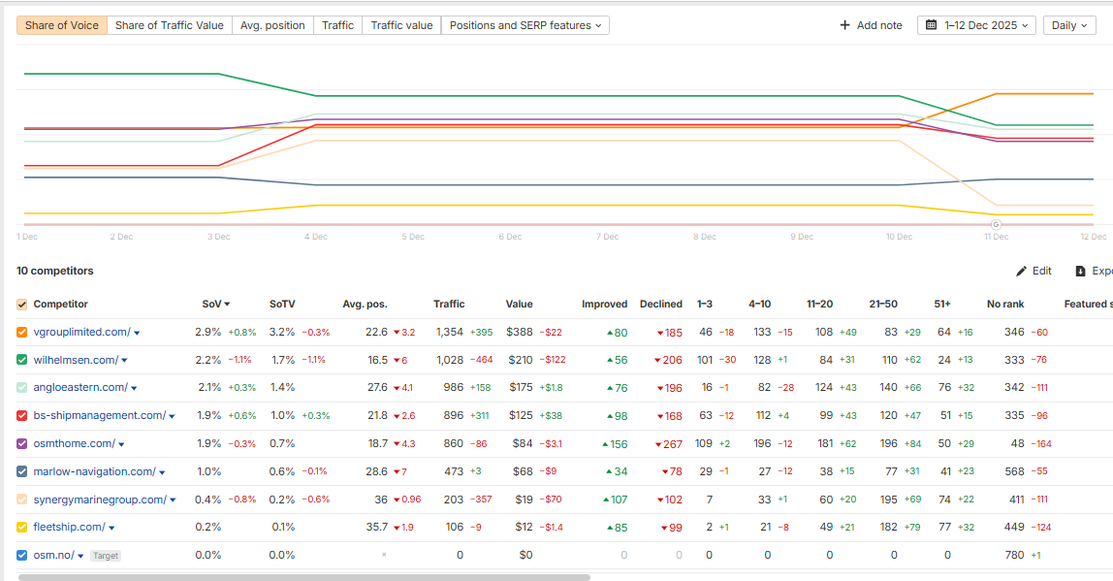Uncheck the osmthome.com purple checkbox
This screenshot has width=1113, height=581.
(22, 444)
